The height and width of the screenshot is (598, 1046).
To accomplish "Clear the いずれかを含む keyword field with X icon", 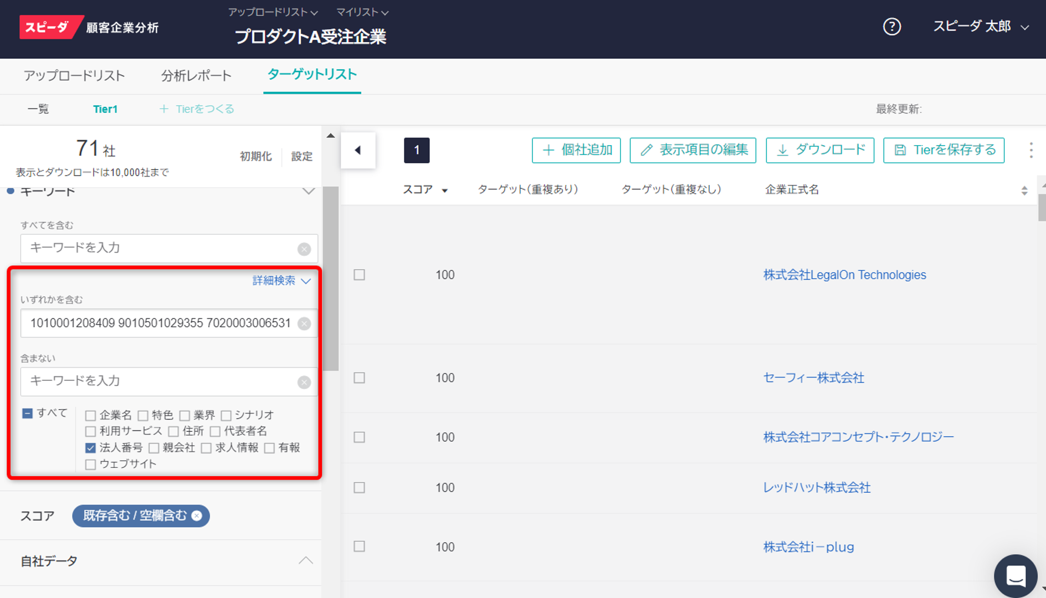I will [x=304, y=323].
